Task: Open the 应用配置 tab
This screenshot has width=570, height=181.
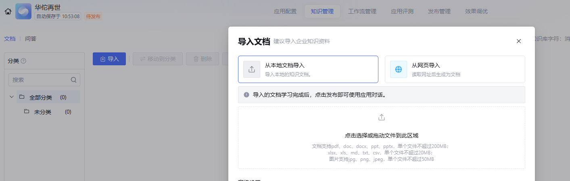Action: tap(285, 11)
